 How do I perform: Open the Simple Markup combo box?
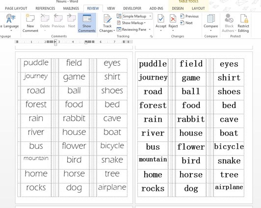[x=137, y=16]
